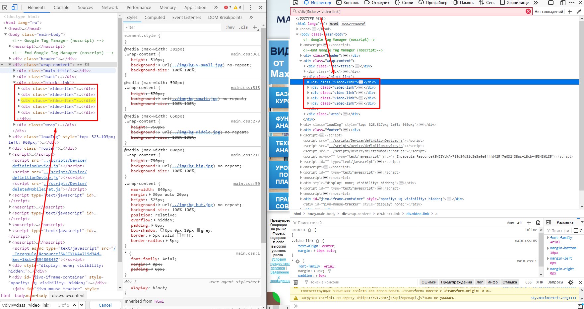Create new node with Firefox plus icon
This screenshot has height=309, width=584.
click(570, 11)
